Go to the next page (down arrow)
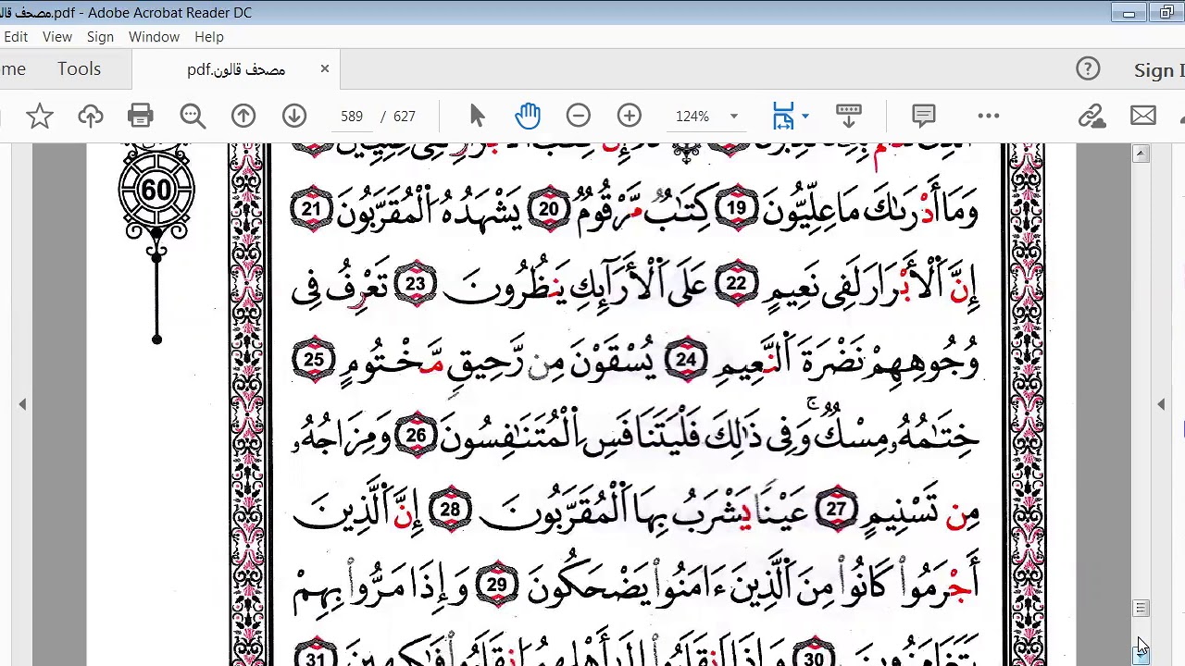This screenshot has width=1185, height=666. 294,116
